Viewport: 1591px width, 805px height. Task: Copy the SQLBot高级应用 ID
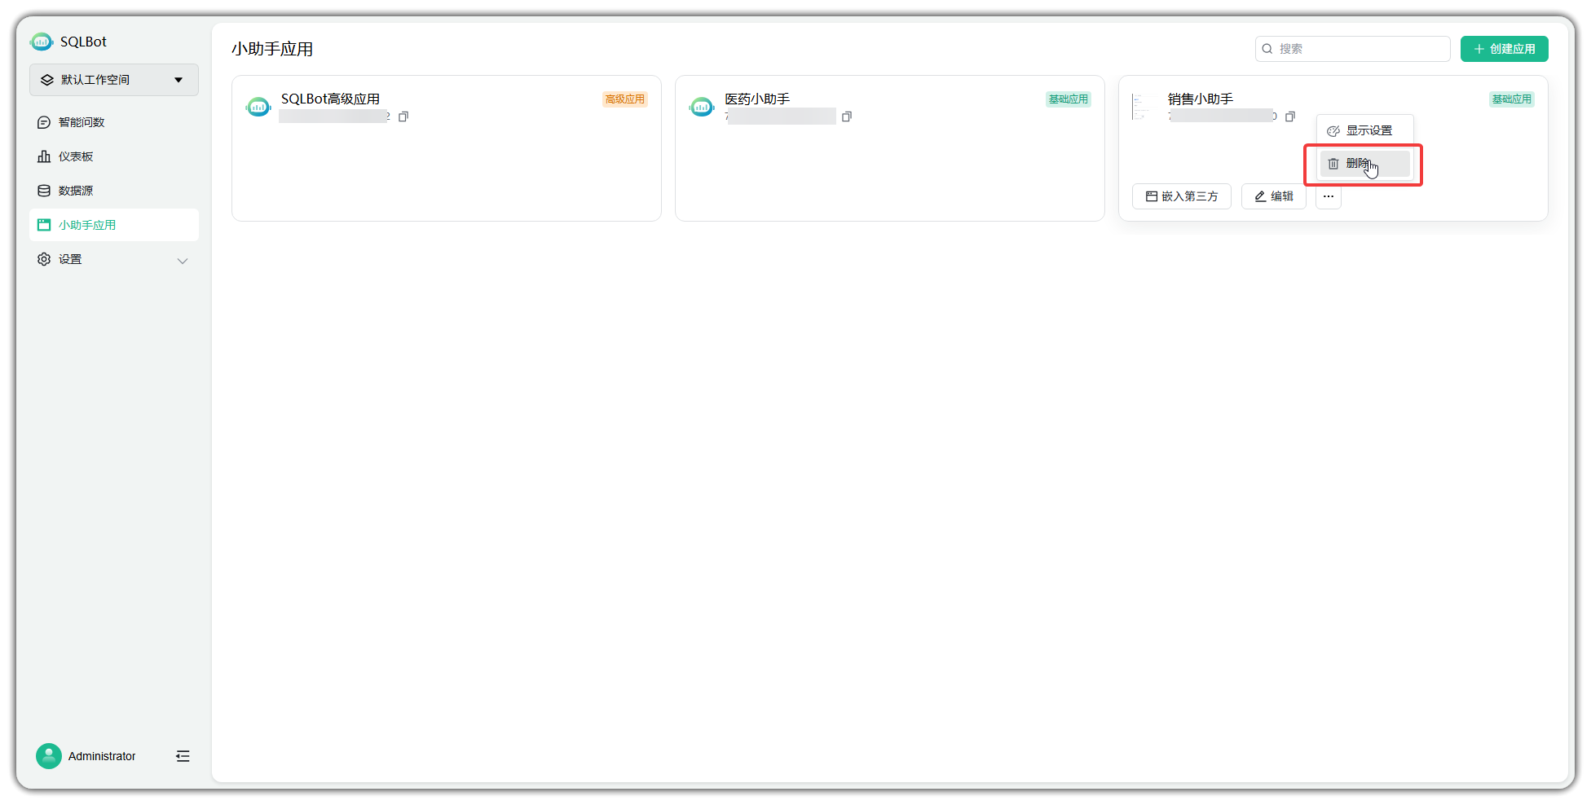click(403, 117)
